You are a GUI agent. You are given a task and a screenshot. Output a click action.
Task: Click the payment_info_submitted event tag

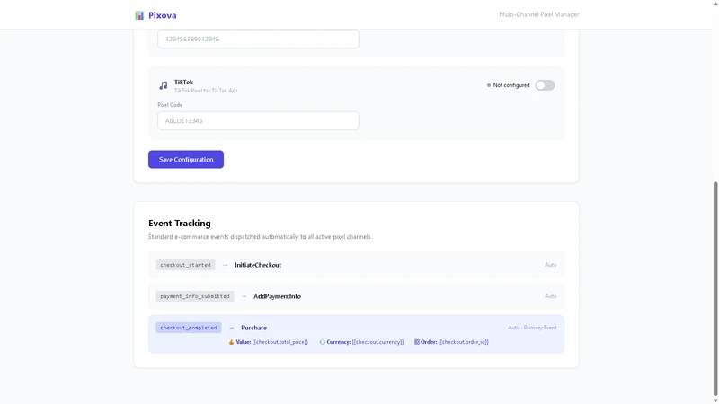tap(195, 296)
